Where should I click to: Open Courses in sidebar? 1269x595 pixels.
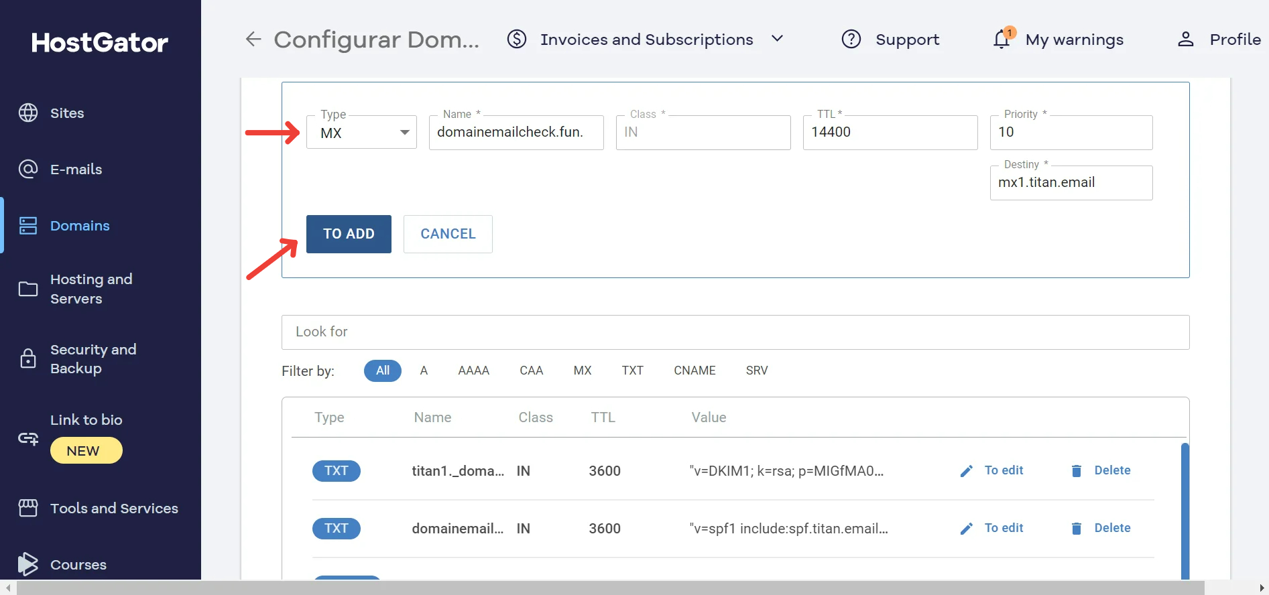click(x=78, y=564)
